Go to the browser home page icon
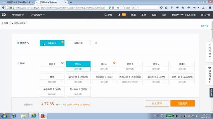 coord(177,8)
